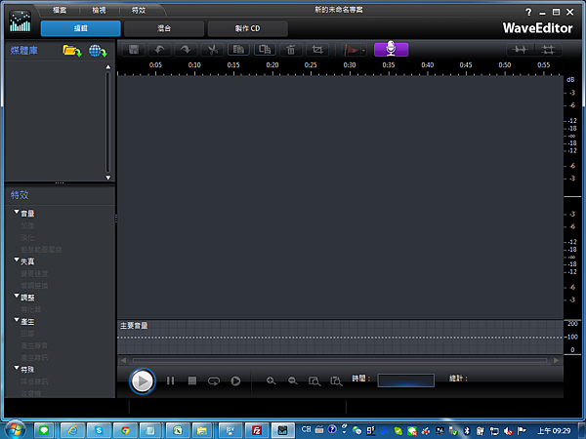Collapse the 失真 effects category

point(17,259)
